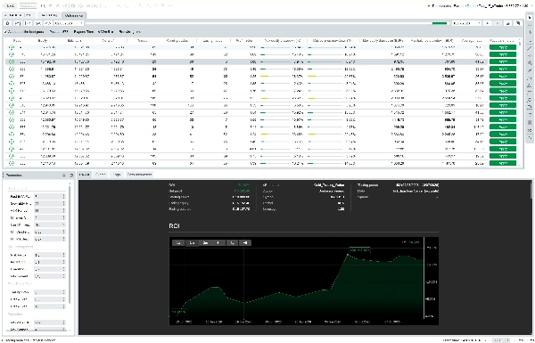Click the last icon at right end of results toolbar

pyautogui.click(x=518, y=23)
